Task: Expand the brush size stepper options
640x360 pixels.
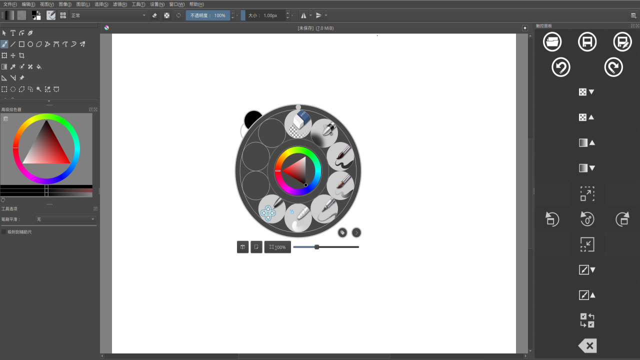Action: point(292,15)
